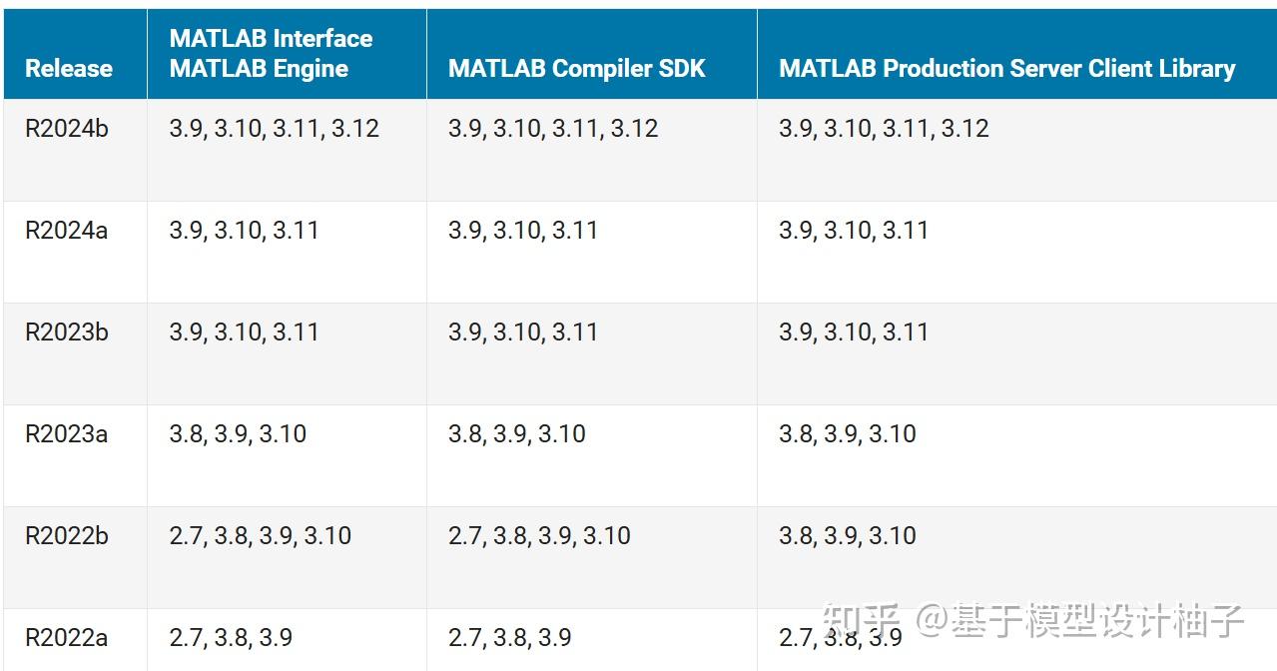Screen dimensions: 1277x671
Task: Click R2024b MATLAB Engine Python versions cell
Action: (x=274, y=129)
